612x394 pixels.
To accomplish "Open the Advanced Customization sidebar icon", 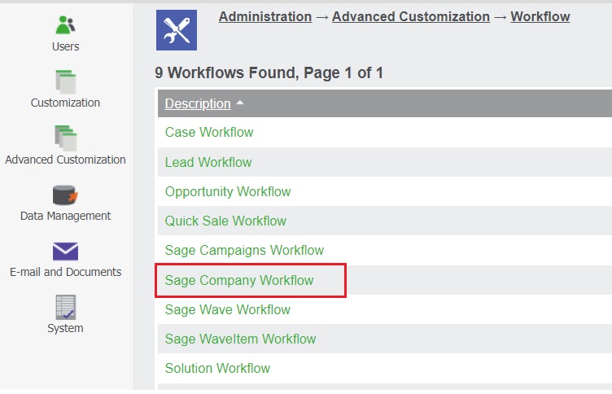I will coord(65,138).
